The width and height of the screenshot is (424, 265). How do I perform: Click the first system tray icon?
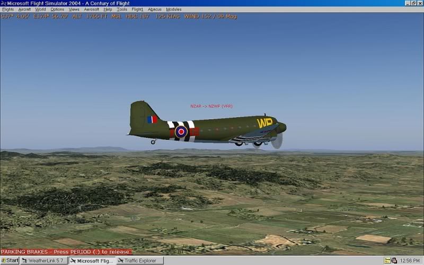point(387,261)
